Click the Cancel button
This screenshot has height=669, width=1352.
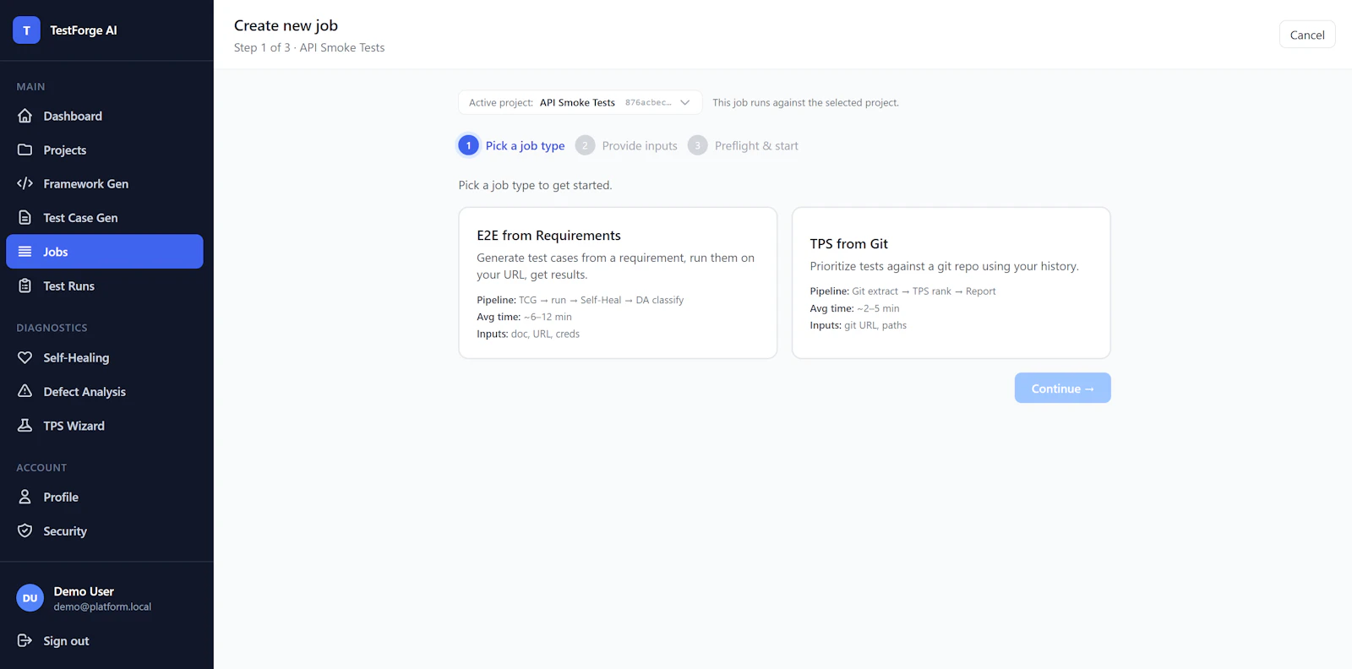point(1307,35)
